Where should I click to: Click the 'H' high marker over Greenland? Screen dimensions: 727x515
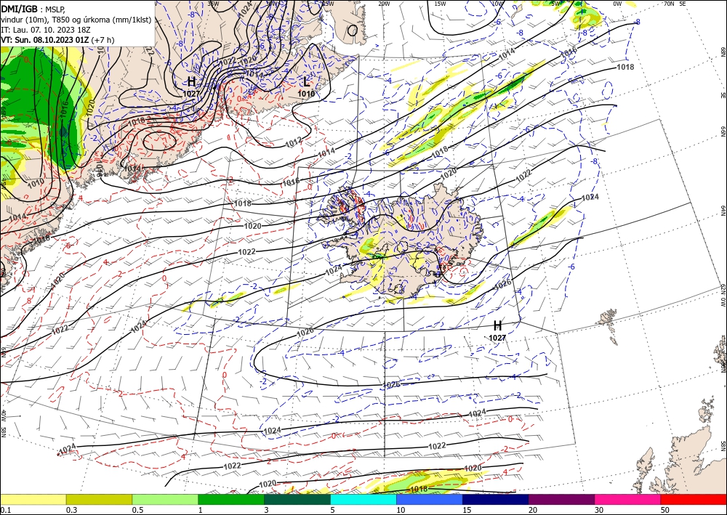[191, 82]
